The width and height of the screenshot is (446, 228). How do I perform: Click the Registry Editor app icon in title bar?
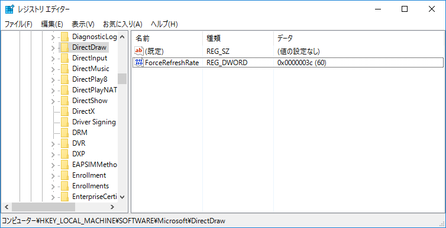coord(9,9)
